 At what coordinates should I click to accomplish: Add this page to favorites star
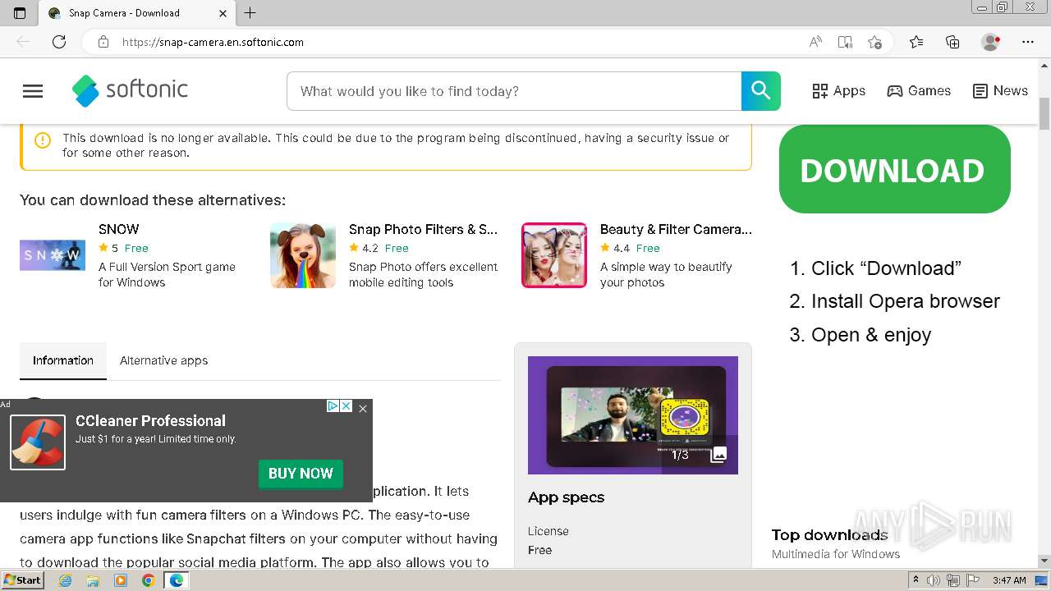pos(875,42)
